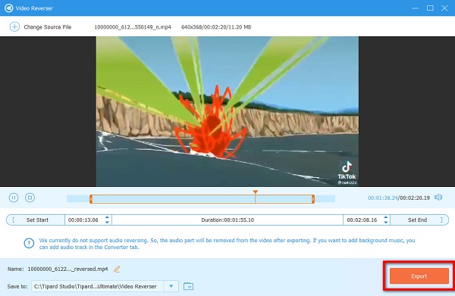The image size is (455, 296).
Task: Expand the Save to path dropdown
Action: pos(171,286)
